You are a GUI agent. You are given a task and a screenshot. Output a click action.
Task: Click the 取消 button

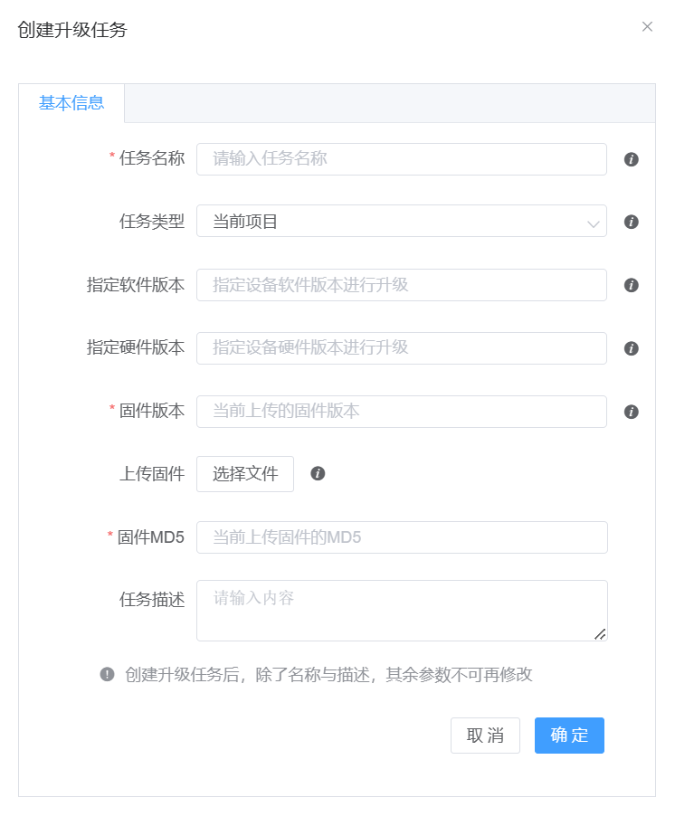pyautogui.click(x=485, y=736)
